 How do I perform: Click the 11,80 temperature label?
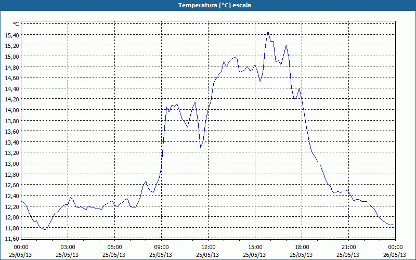11,228
